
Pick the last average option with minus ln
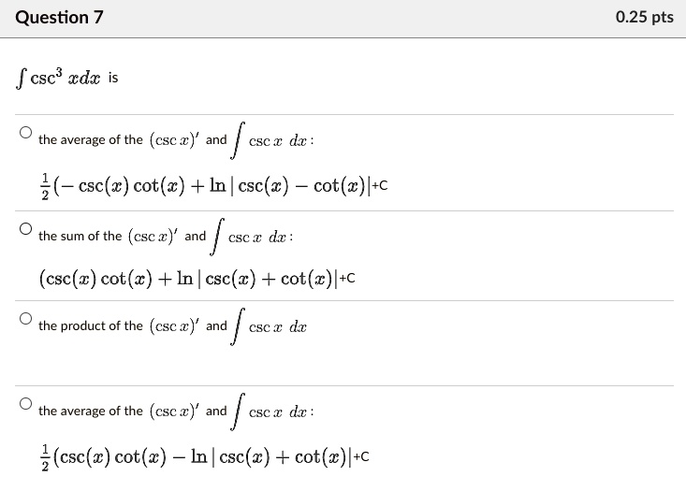[26, 404]
